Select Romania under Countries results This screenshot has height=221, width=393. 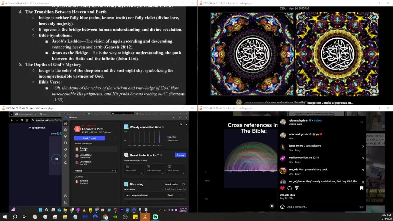95,182
